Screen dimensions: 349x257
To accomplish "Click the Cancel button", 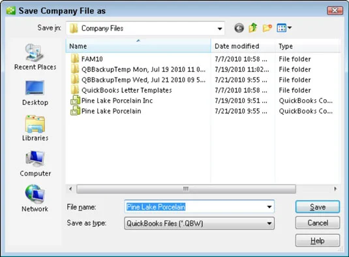I will pos(318,222).
